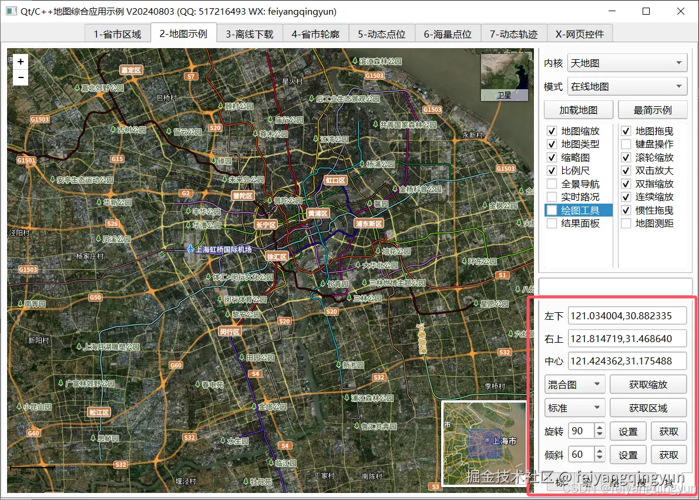
Task: Decrease the 倾斜 tilt value with down arrow
Action: (x=599, y=458)
